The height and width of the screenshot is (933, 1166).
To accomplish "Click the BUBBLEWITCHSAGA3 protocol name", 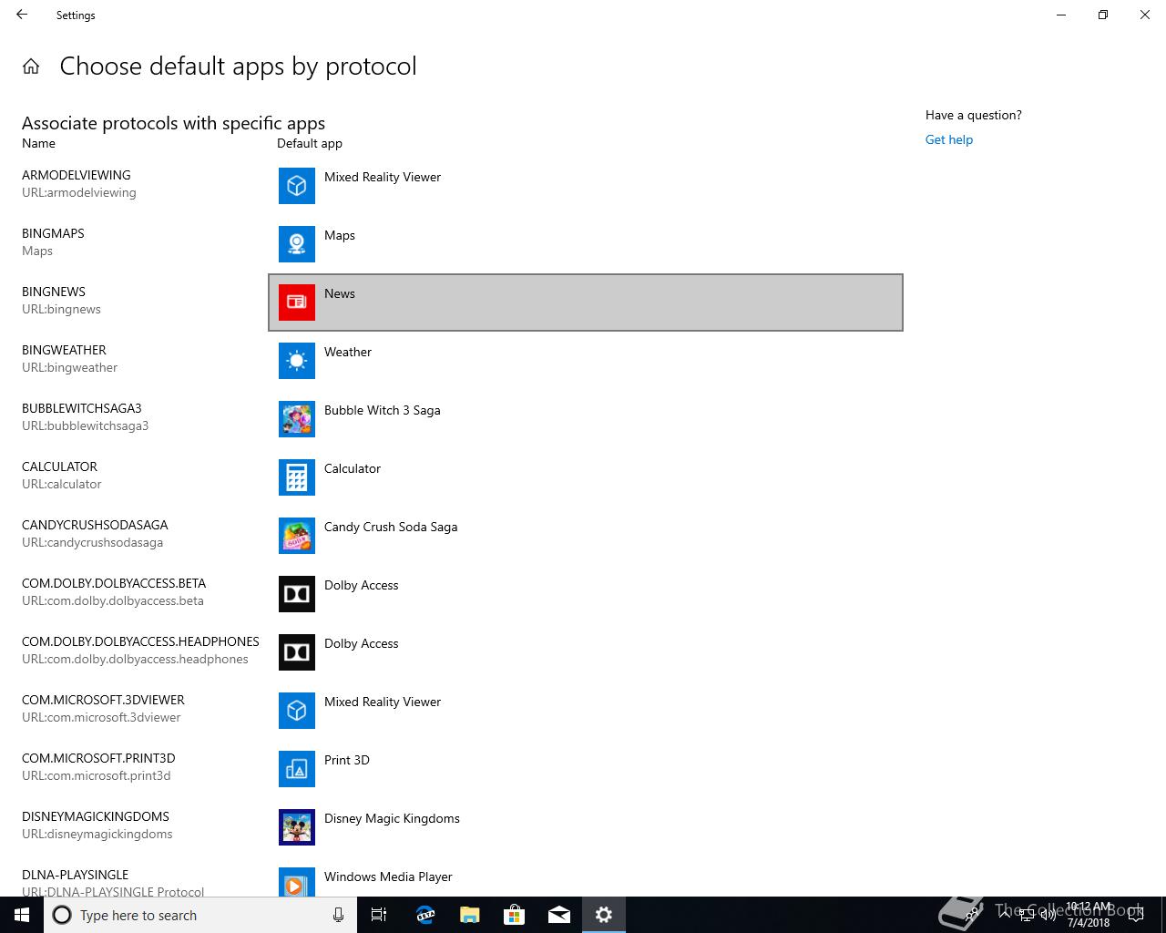I will 82,408.
